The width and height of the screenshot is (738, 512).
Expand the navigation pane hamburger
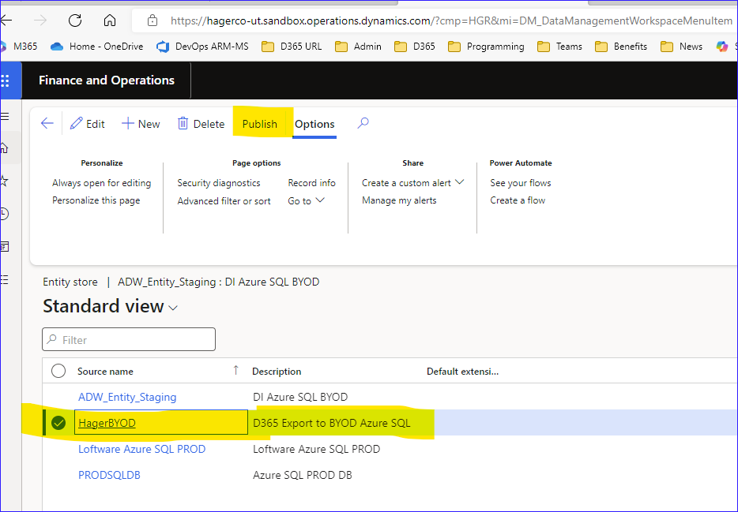click(5, 117)
